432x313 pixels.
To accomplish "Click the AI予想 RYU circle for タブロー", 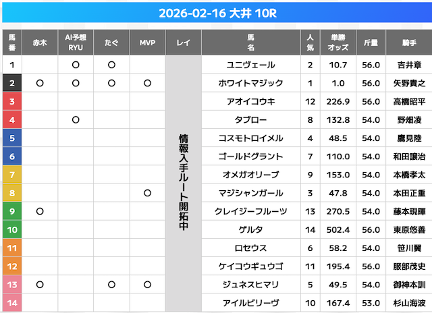I will (x=76, y=120).
